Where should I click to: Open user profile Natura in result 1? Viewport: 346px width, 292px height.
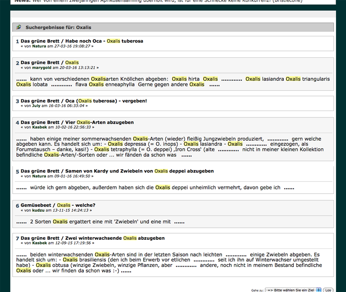click(x=39, y=46)
